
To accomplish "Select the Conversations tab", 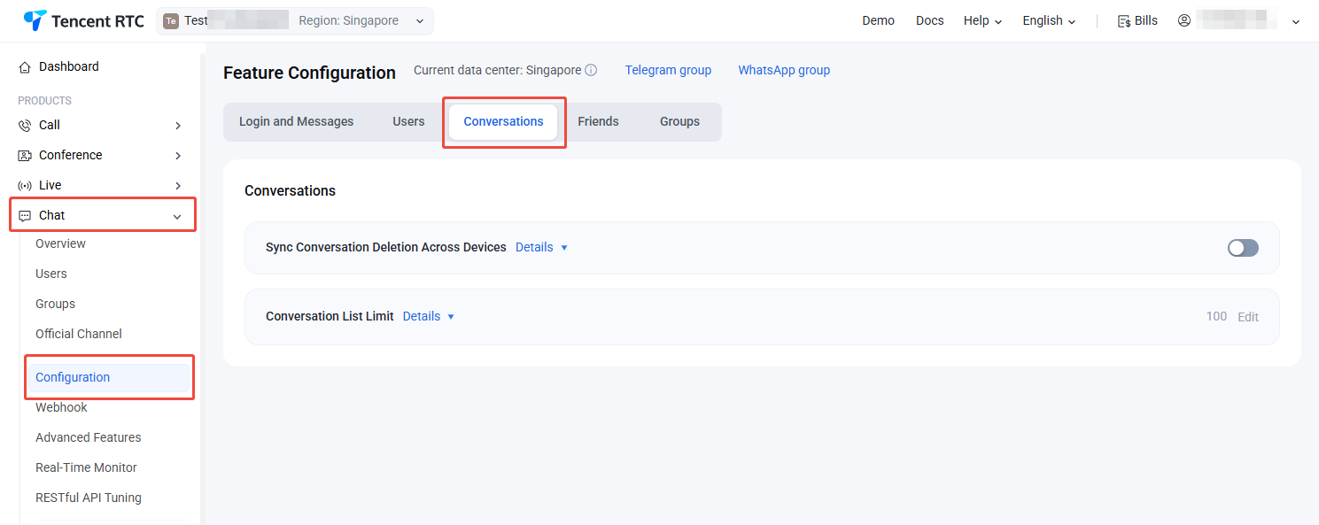I will pyautogui.click(x=503, y=121).
